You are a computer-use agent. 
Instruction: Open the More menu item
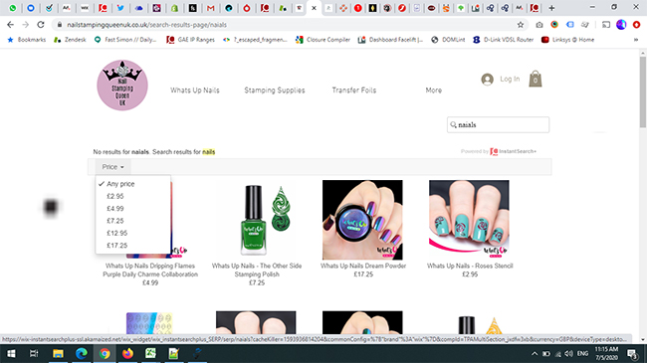pyautogui.click(x=434, y=90)
